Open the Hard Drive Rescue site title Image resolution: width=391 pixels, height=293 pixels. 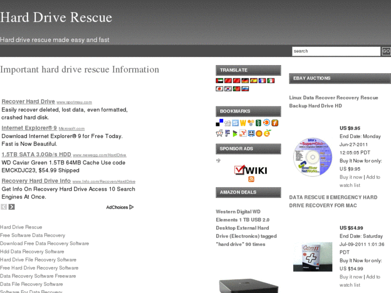56,17
